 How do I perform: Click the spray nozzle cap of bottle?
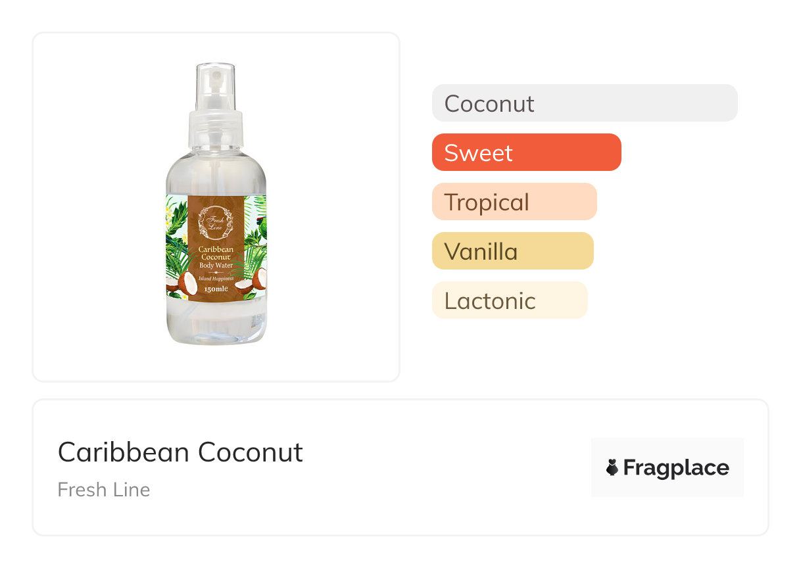(x=216, y=89)
